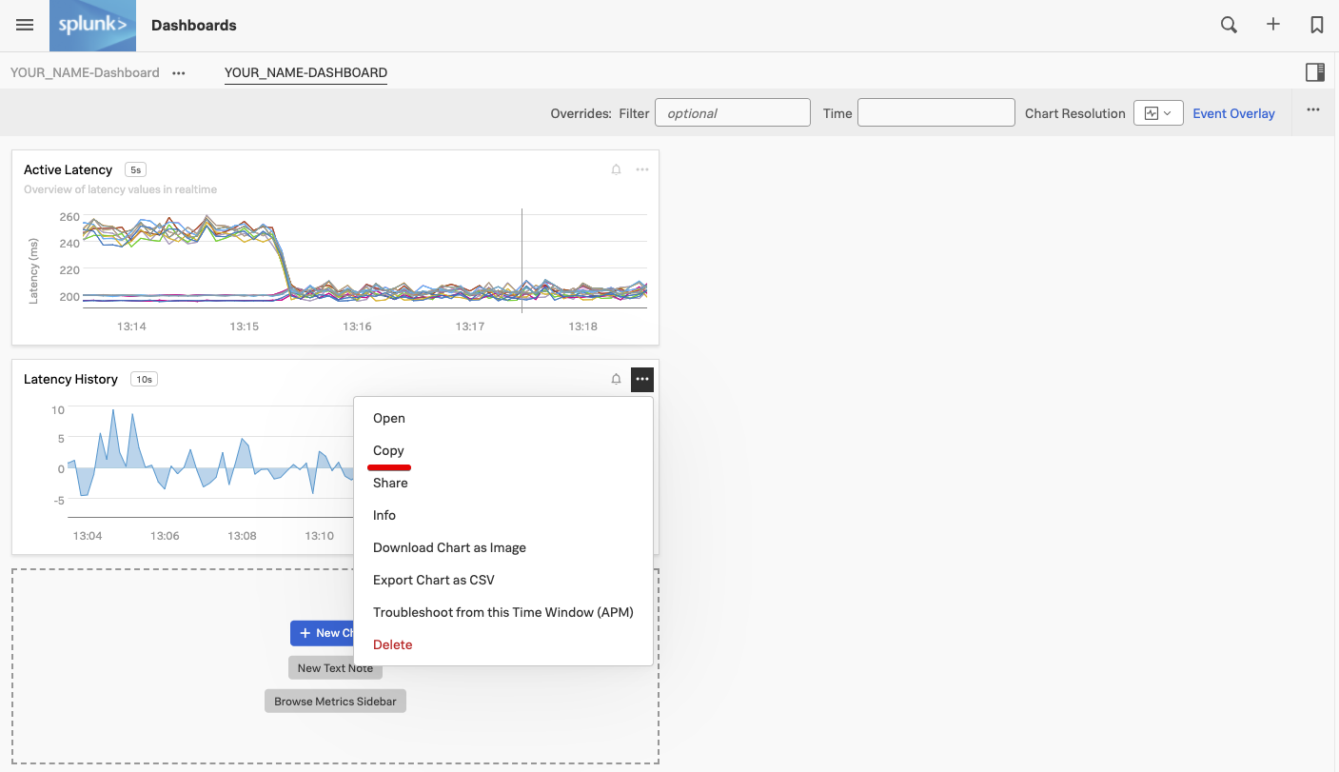This screenshot has width=1339, height=772.
Task: Open the bookmark icon in header
Action: 1317,26
